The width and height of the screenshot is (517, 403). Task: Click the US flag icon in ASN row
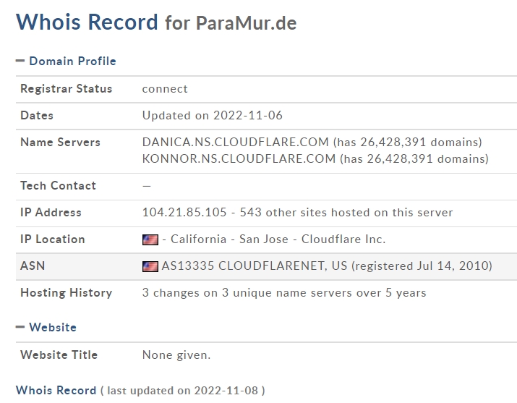[x=150, y=266]
